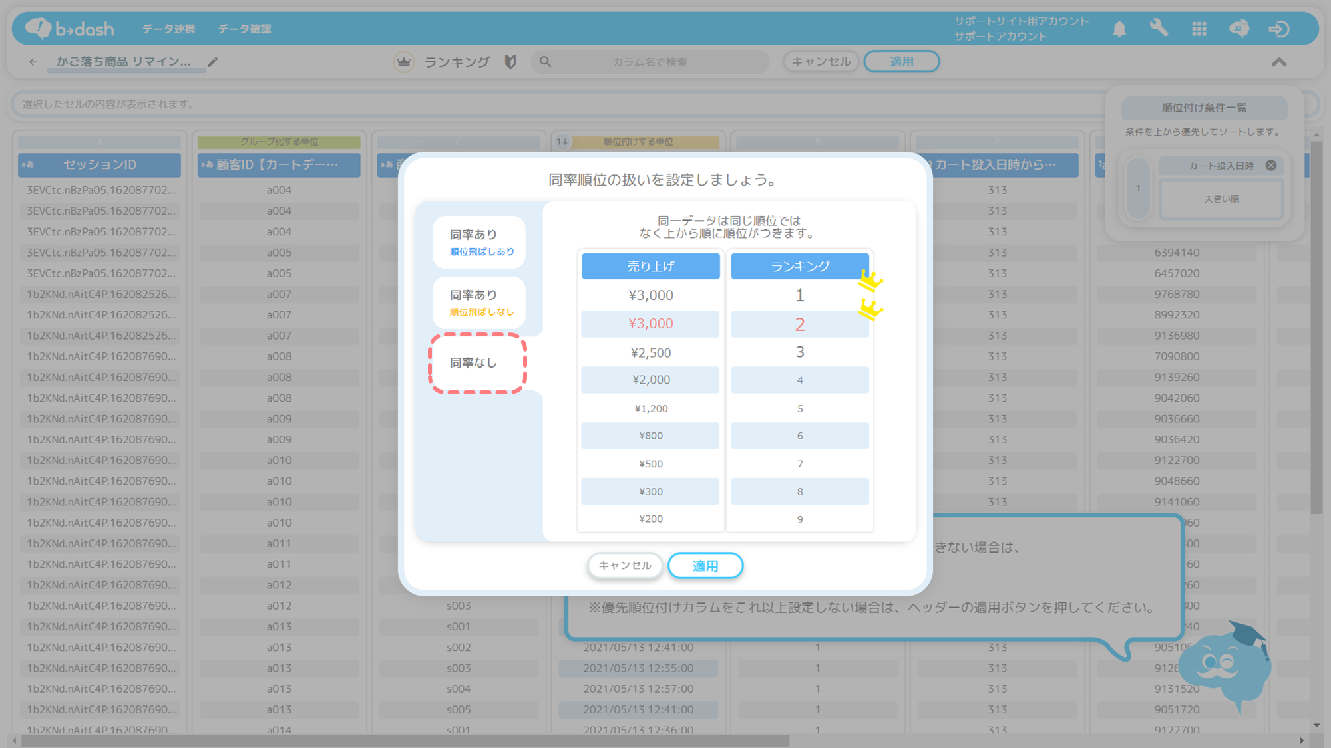The image size is (1331, 748).
Task: Click the グループ化する単位 label
Action: [279, 142]
